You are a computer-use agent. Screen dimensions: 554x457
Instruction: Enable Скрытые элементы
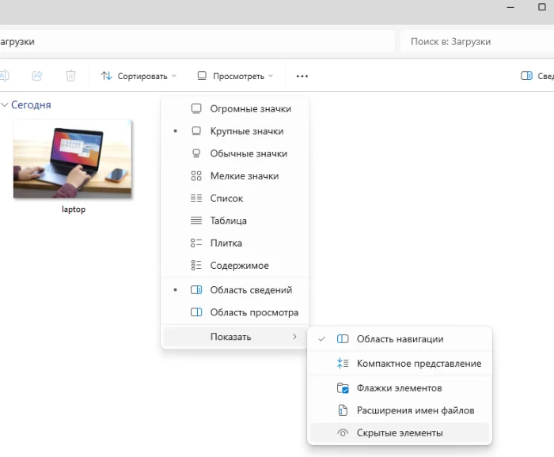coord(400,432)
